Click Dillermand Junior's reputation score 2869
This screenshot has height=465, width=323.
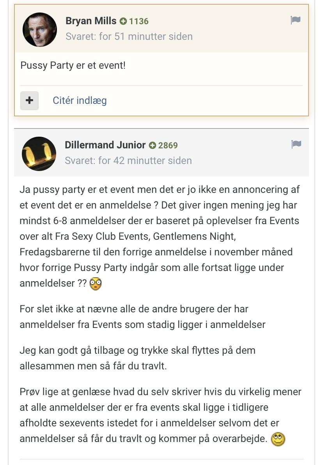click(168, 145)
